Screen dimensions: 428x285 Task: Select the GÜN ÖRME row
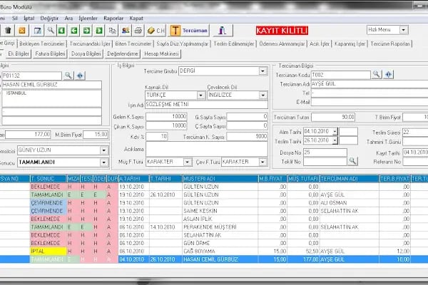(214, 243)
